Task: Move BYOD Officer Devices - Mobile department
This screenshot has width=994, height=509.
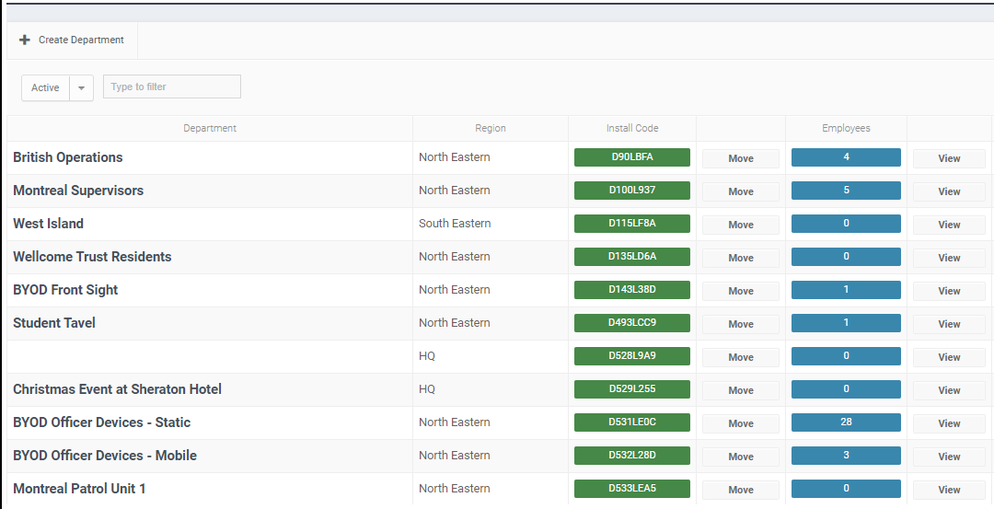Action: [x=741, y=457]
